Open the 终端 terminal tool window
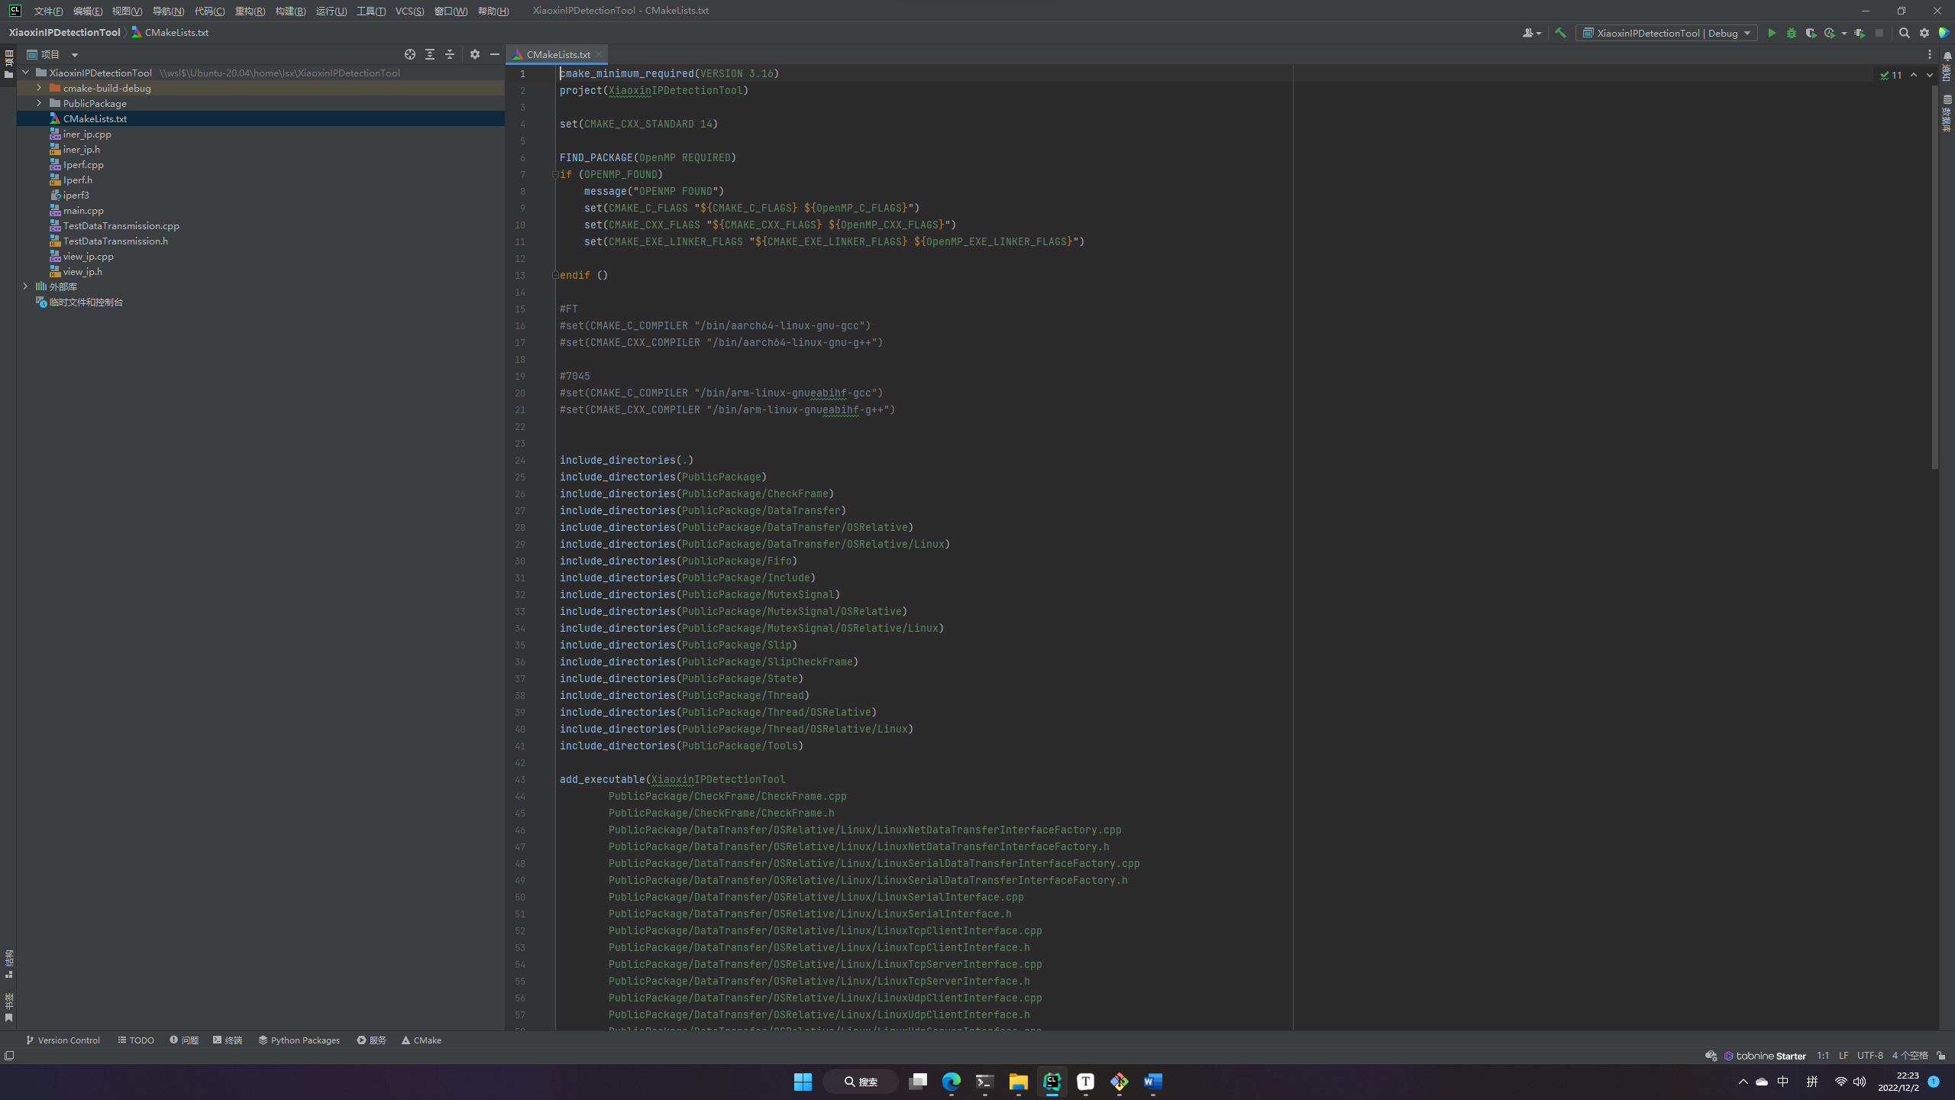Screen dimensions: 1955x1100 tap(228, 1040)
